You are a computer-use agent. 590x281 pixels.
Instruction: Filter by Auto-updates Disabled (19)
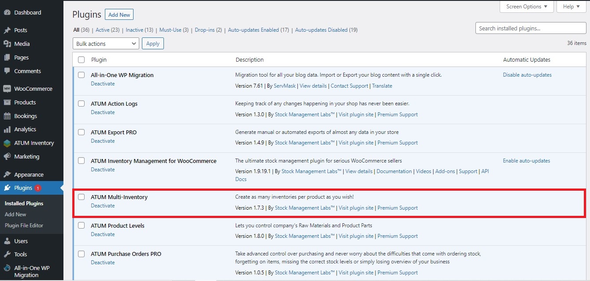click(326, 30)
